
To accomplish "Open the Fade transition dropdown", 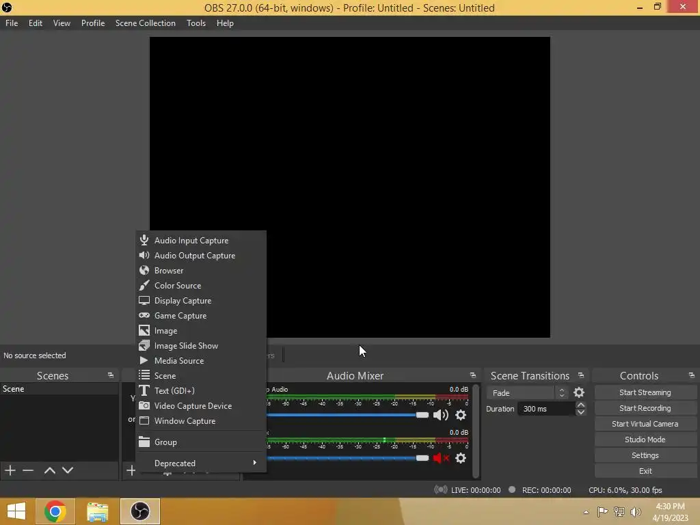I will 527,393.
